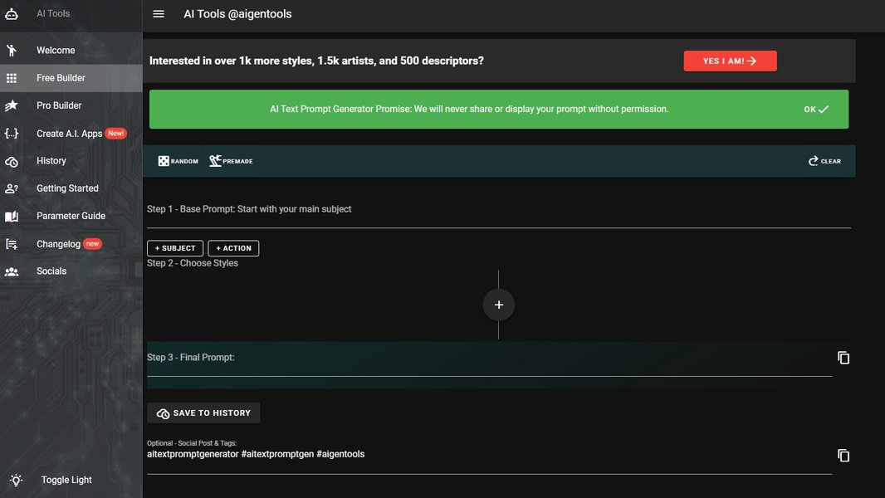Click the AI Tools title in sidebar header
This screenshot has height=498, width=885.
tap(53, 13)
